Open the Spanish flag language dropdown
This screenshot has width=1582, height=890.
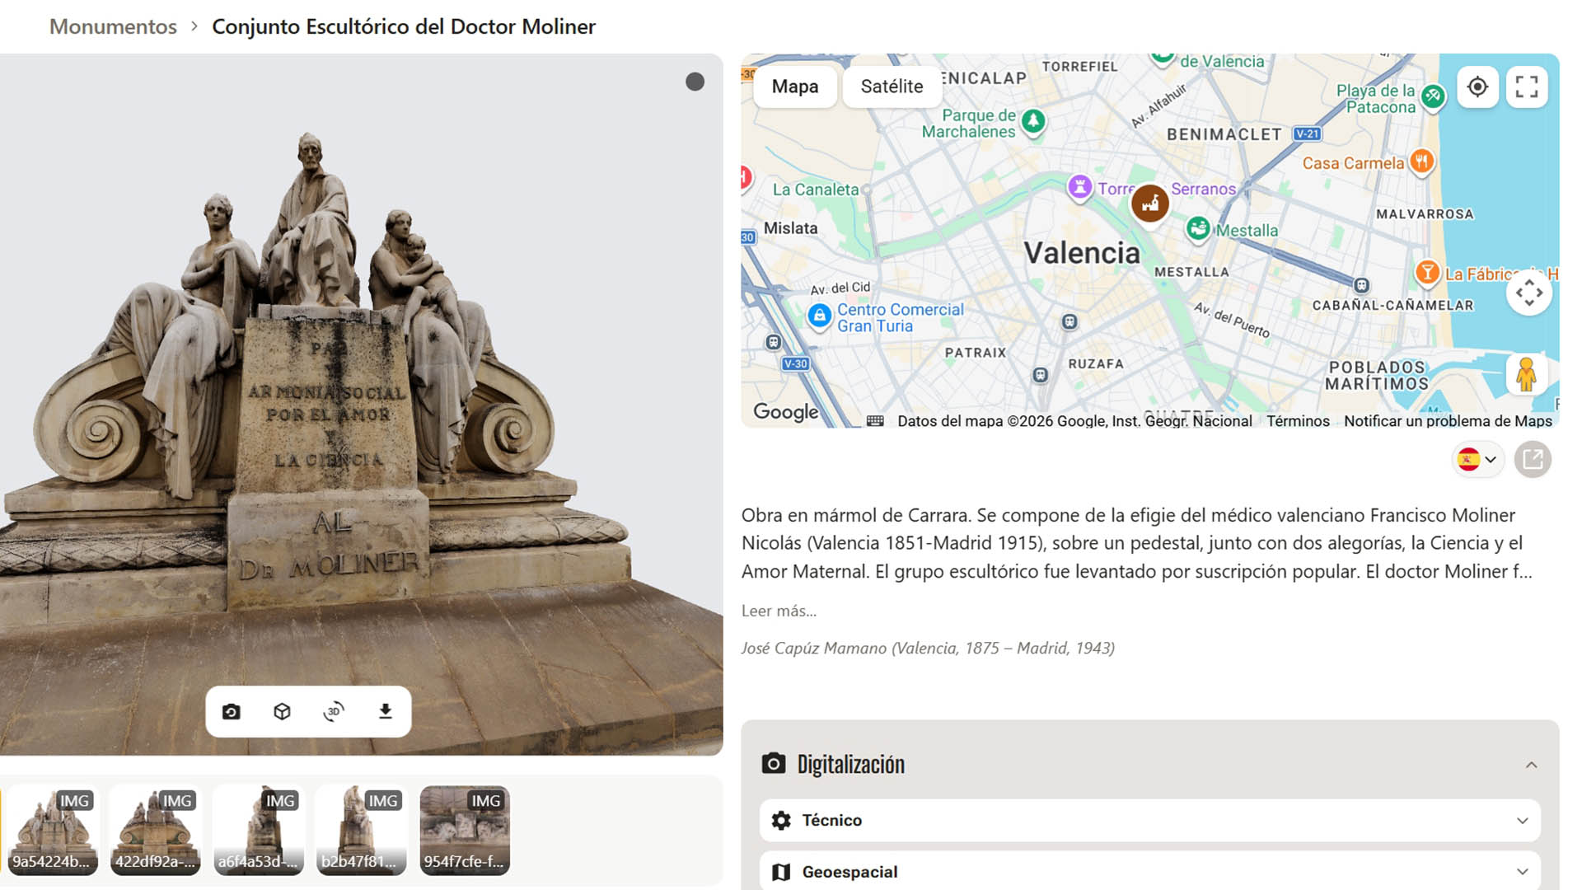[x=1477, y=459]
